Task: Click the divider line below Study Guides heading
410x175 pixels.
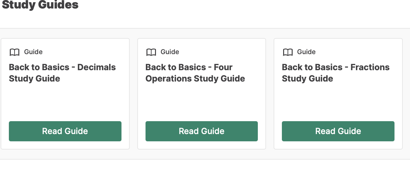Action: (x=205, y=28)
